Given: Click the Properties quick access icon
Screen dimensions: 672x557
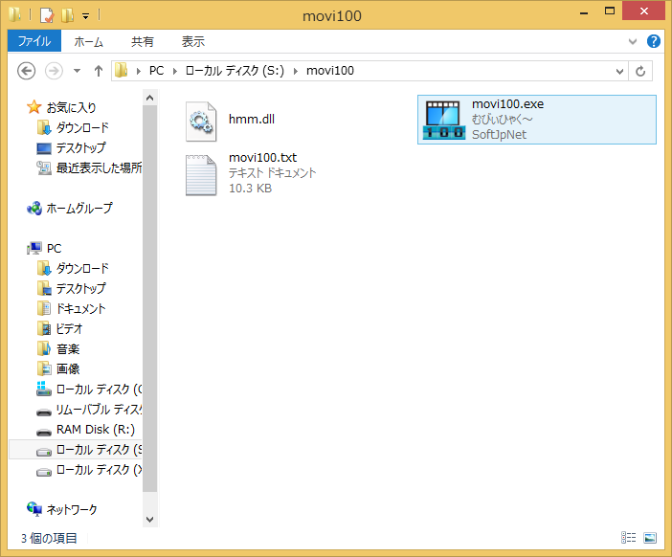Looking at the screenshot, I should [x=47, y=15].
